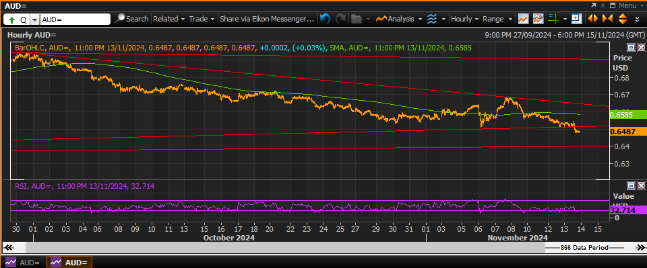Click the zoom-in chart area icon
Screen dimensions: 647x268
point(576,19)
